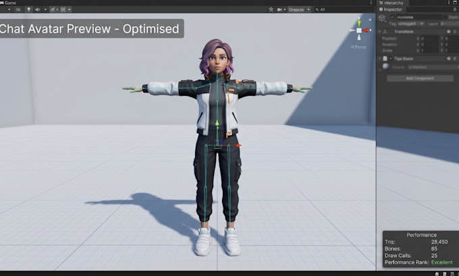459x276 pixels.
Task: Open Transform preset settings icon
Action: (454, 31)
